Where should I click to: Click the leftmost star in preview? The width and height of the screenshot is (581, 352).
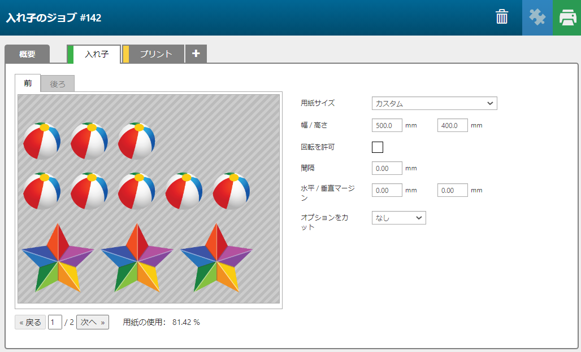pos(57,258)
